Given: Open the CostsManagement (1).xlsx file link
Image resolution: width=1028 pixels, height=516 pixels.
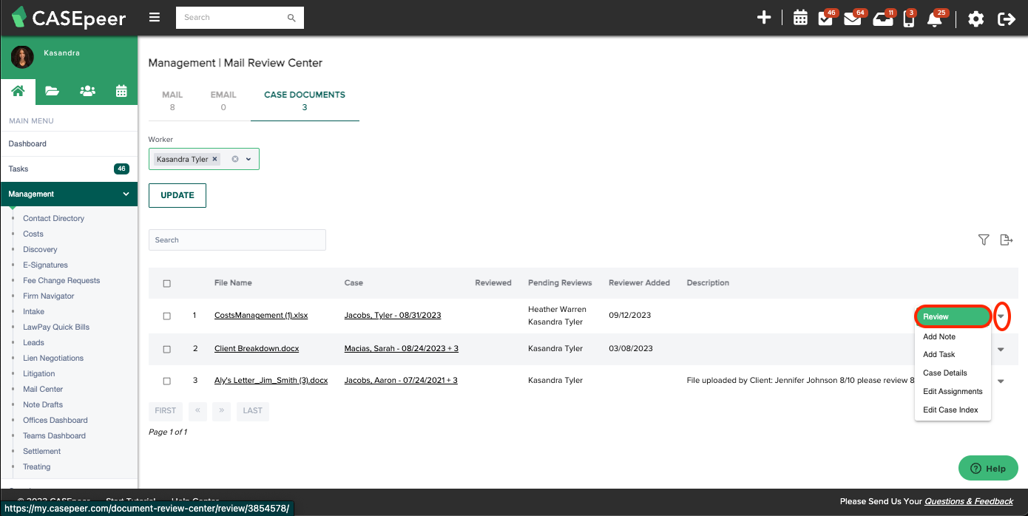Looking at the screenshot, I should (x=261, y=316).
